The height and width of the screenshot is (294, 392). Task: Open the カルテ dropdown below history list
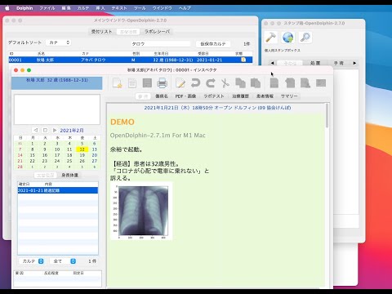click(x=32, y=261)
